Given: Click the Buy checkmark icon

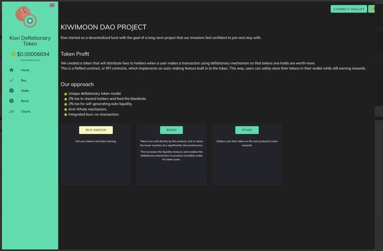Looking at the screenshot, I should [x=11, y=80].
